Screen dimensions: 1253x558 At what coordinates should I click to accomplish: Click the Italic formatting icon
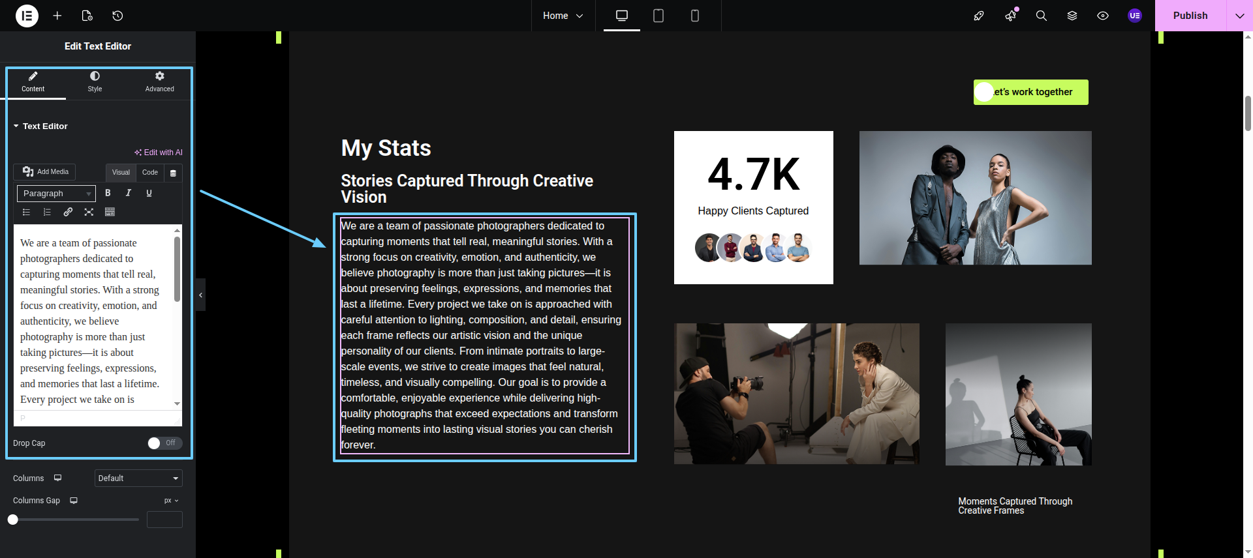(x=129, y=193)
